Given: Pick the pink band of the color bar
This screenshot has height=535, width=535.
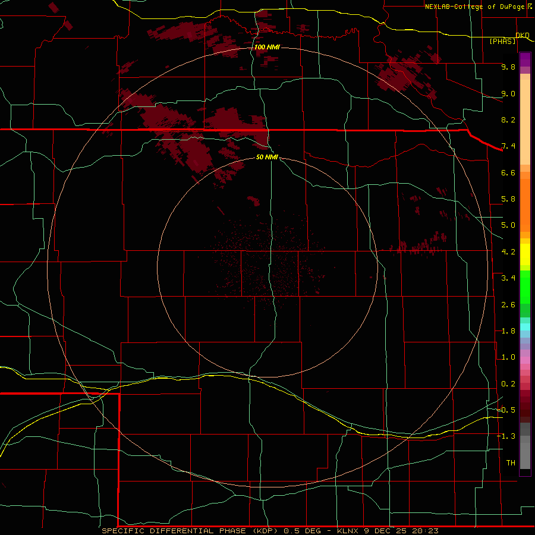Looking at the screenshot, I should (525, 360).
